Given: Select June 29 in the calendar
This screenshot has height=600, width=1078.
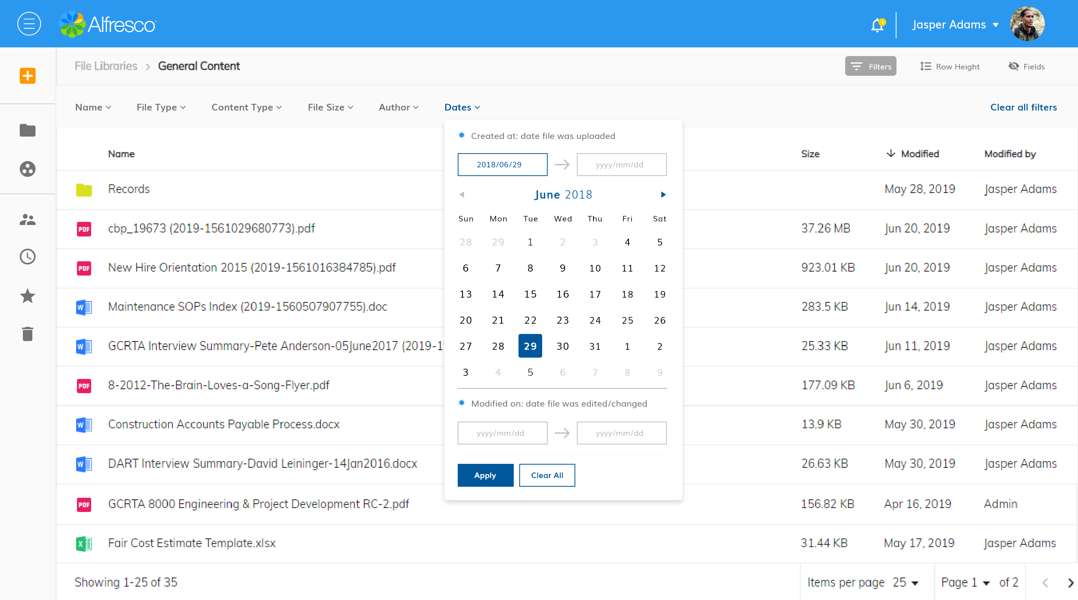Looking at the screenshot, I should click(530, 346).
